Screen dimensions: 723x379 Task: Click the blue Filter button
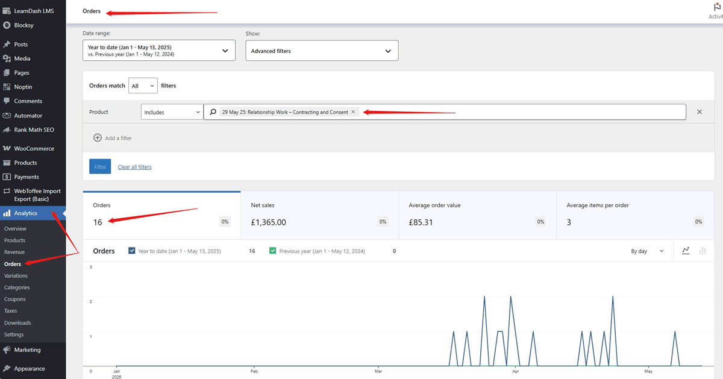100,166
